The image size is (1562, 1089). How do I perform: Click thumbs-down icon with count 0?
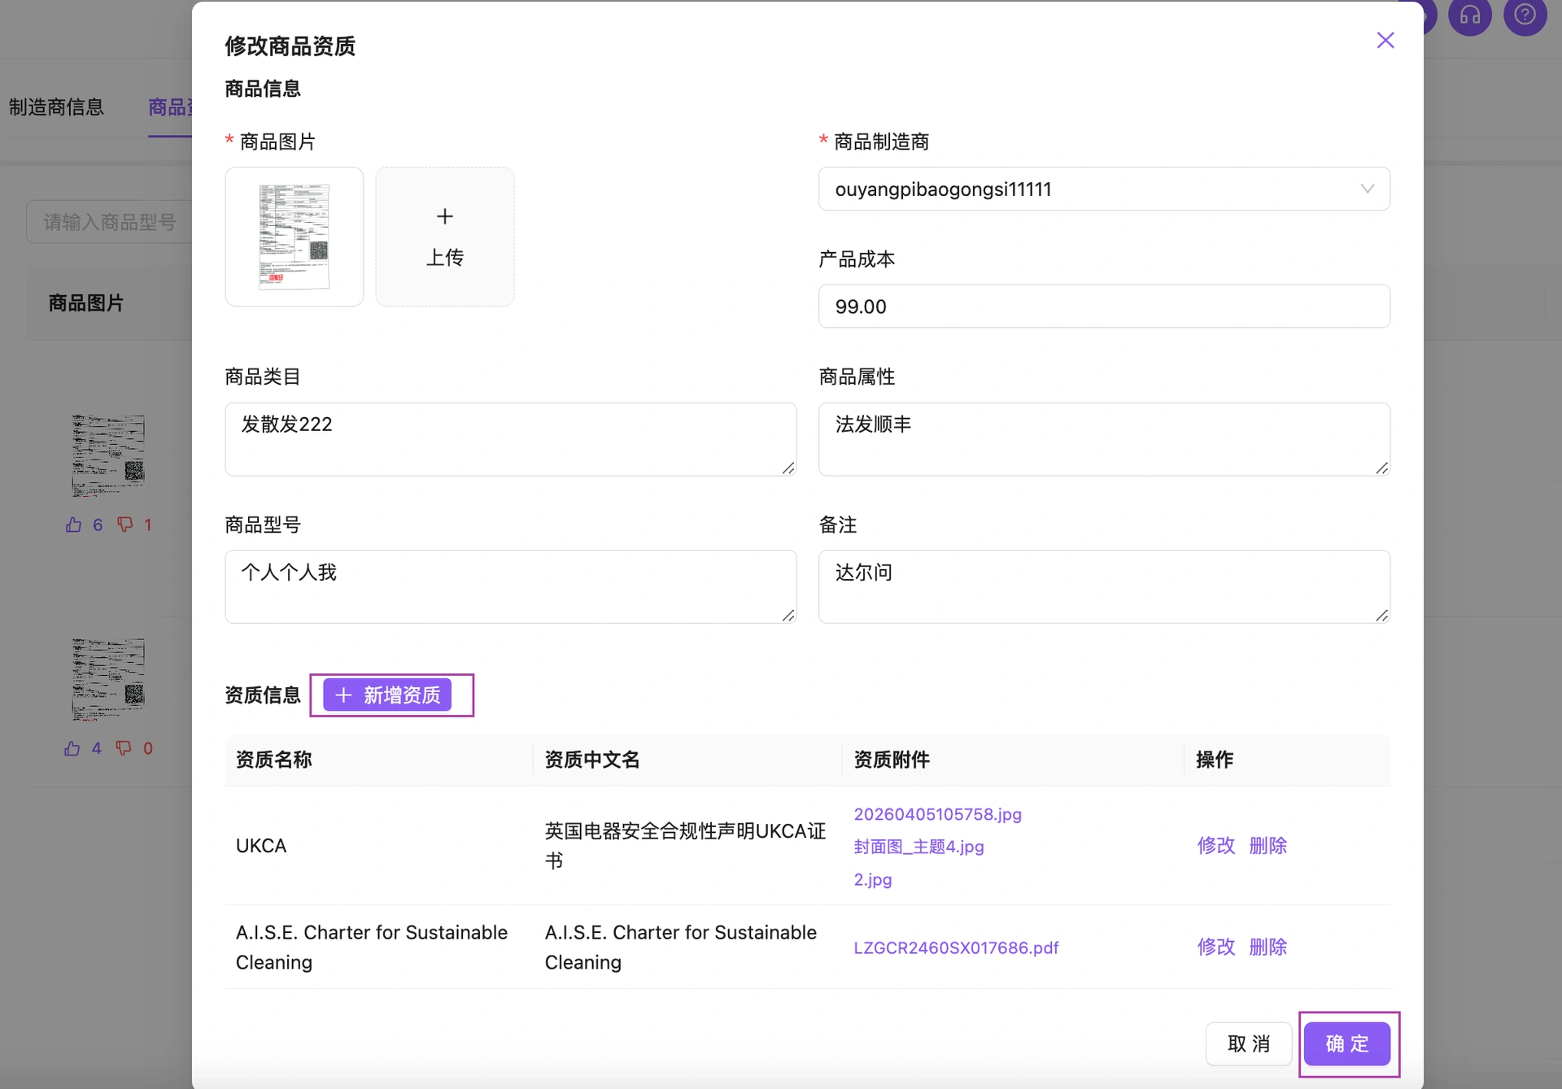(124, 748)
